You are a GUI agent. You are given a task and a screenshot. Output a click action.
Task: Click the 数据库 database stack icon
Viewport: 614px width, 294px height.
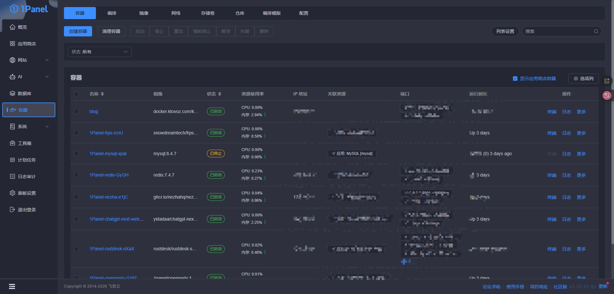(12, 94)
